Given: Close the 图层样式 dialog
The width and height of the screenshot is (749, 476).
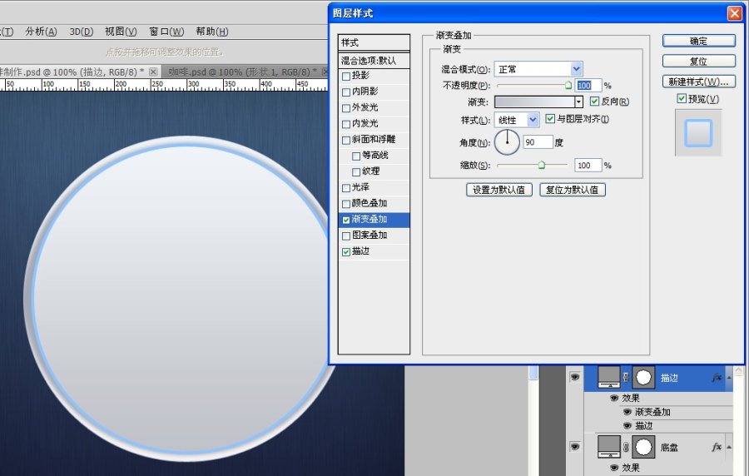Looking at the screenshot, I should (x=734, y=12).
